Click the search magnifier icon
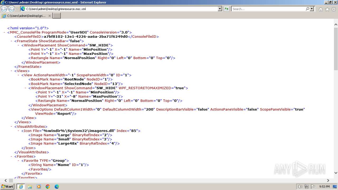338x190 pixels. pos(307,9)
